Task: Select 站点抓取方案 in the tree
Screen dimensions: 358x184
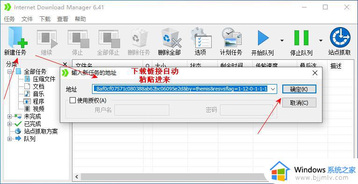Action: tap(41, 131)
